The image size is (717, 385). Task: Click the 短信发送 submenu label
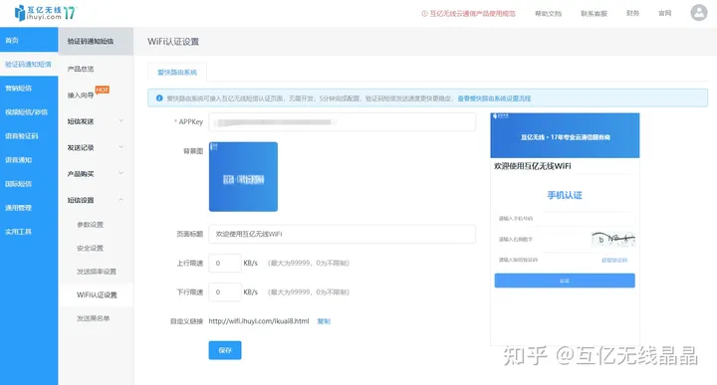click(81, 121)
